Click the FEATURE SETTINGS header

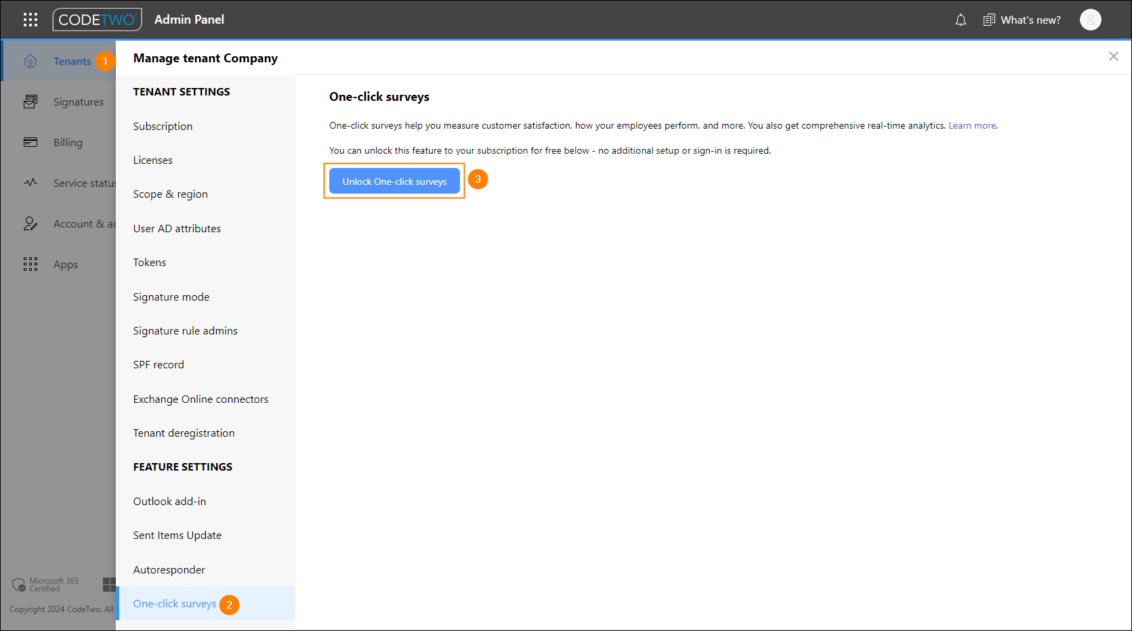[x=183, y=467]
